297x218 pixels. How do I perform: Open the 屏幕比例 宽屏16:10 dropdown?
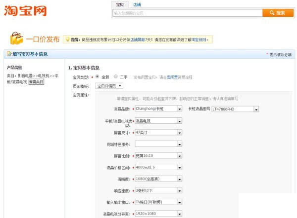coord(158,156)
